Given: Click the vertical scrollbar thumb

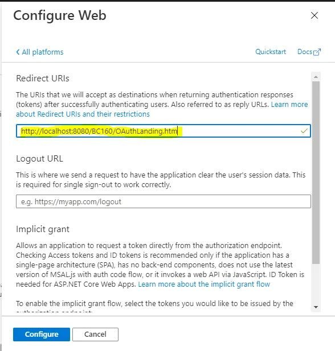Looking at the screenshot, I should [316, 172].
